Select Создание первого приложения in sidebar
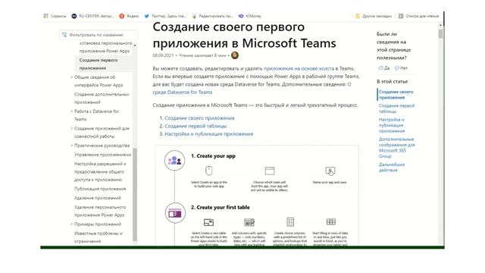The height and width of the screenshot is (273, 485). (99, 64)
